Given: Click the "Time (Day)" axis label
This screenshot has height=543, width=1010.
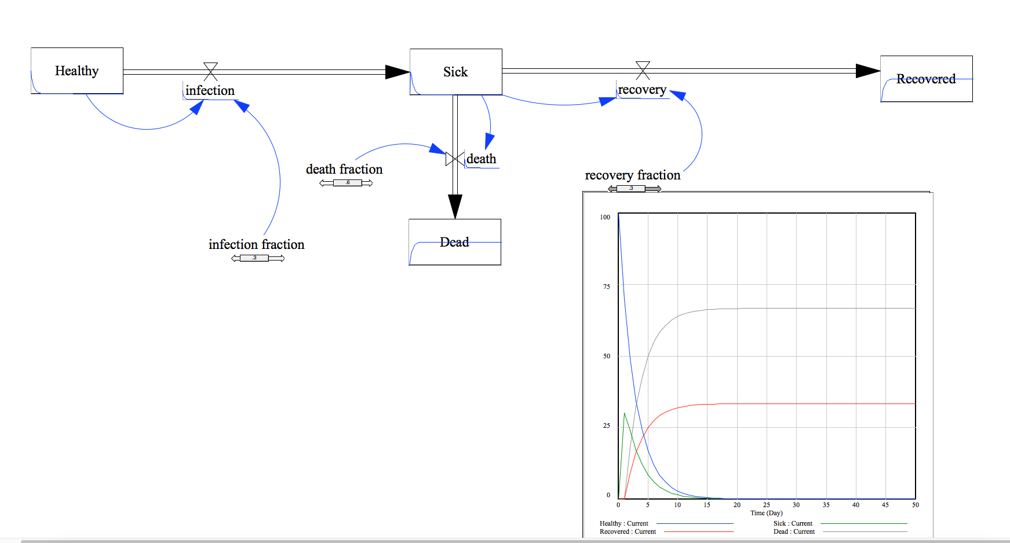Looking at the screenshot, I should [x=767, y=513].
